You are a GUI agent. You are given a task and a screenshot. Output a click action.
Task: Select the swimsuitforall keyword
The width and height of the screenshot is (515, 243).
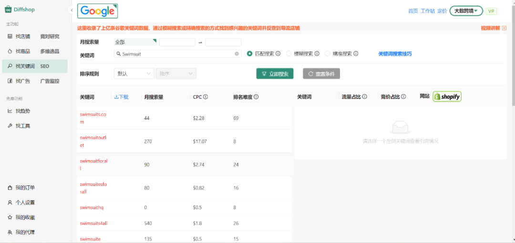click(x=94, y=164)
